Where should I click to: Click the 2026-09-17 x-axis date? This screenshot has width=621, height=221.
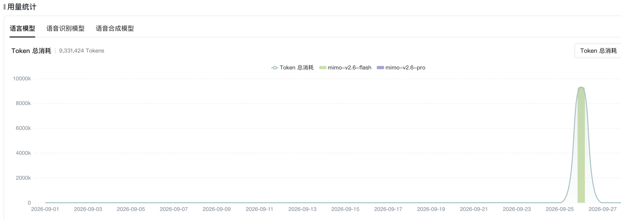point(388,209)
